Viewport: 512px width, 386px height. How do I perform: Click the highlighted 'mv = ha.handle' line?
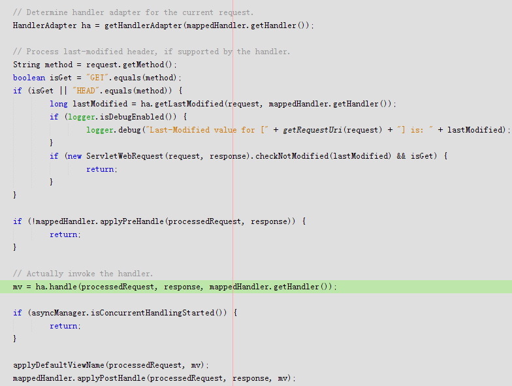pos(256,287)
